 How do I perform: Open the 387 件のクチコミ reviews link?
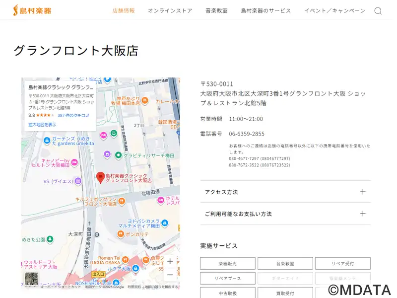click(x=73, y=115)
